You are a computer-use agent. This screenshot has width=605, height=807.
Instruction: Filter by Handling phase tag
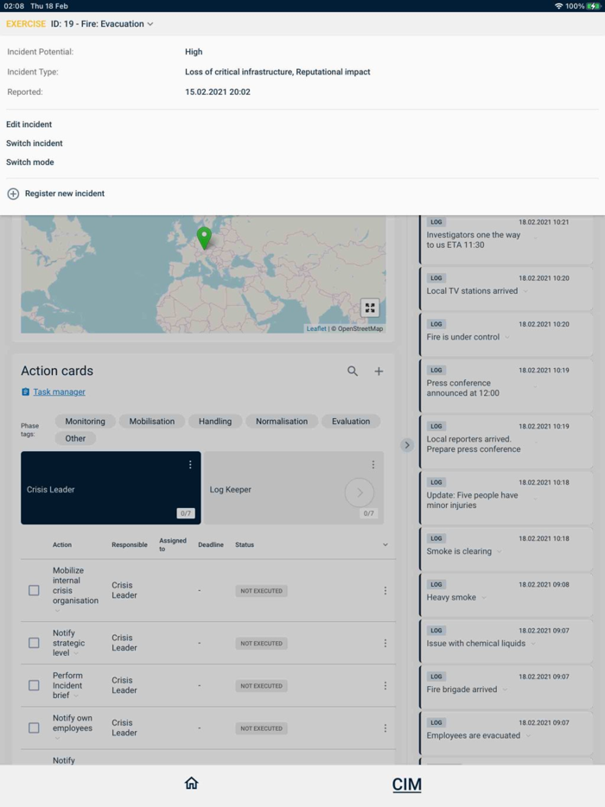coord(215,421)
